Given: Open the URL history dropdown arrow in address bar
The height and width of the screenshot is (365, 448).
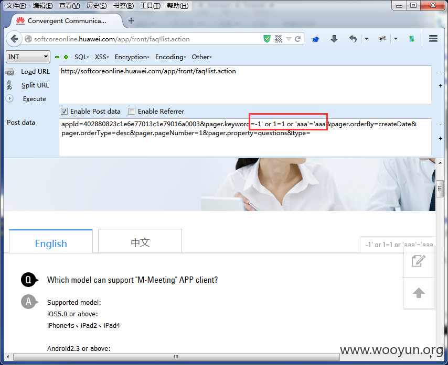Looking at the screenshot, I should [x=289, y=39].
